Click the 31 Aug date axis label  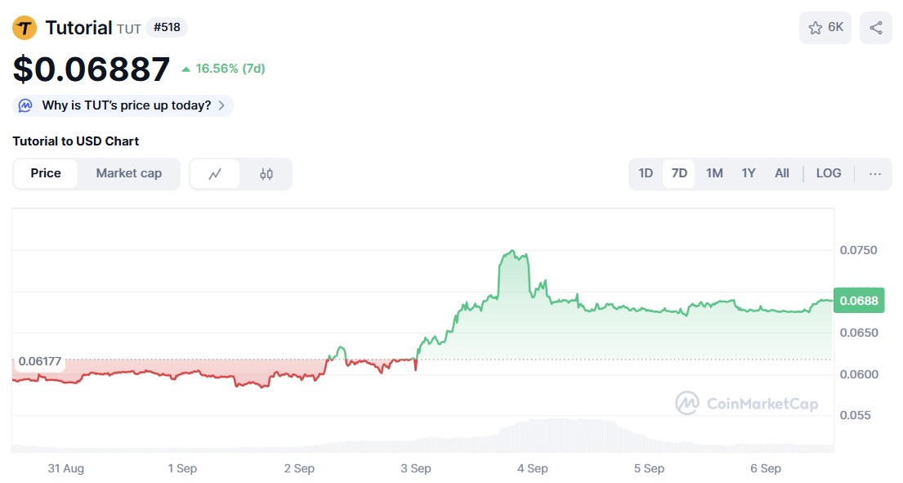(x=65, y=468)
